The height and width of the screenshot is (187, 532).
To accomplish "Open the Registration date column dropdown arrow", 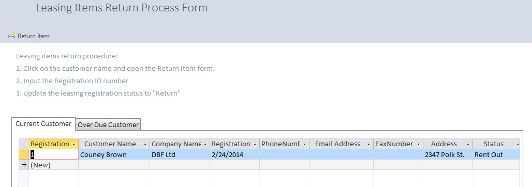I will 255,144.
